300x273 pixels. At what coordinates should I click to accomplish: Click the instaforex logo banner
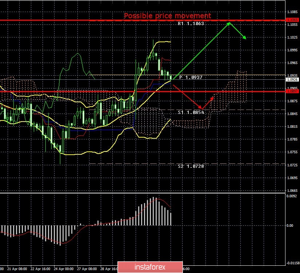point(150,267)
